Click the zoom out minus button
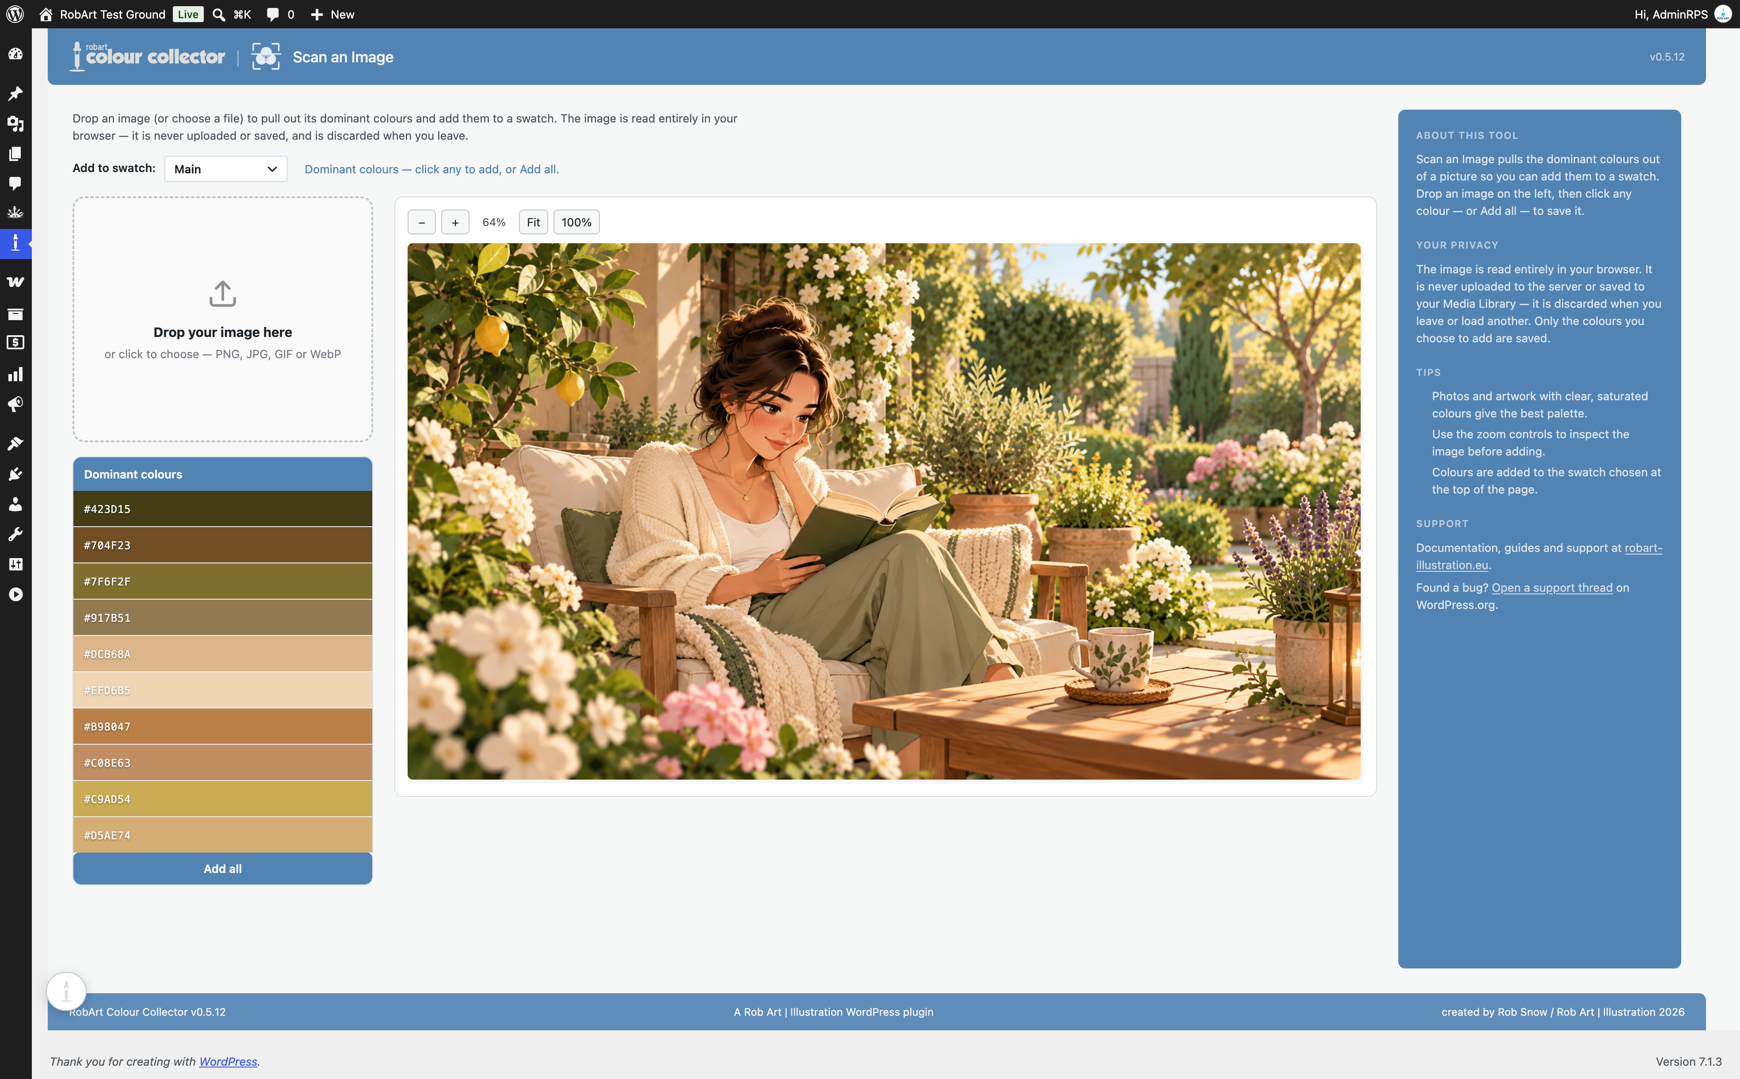The width and height of the screenshot is (1740, 1079). tap(422, 222)
